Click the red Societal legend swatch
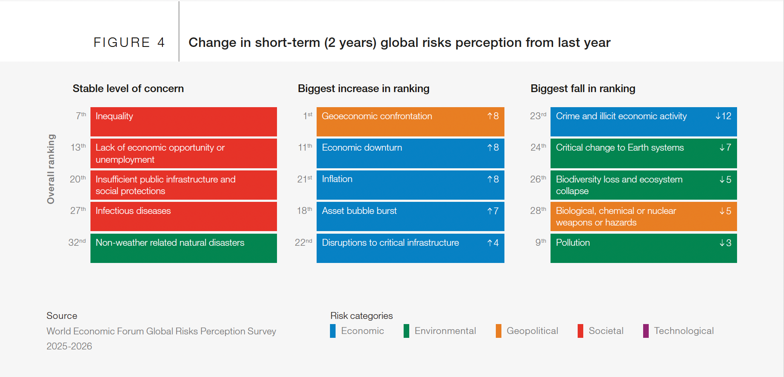Image resolution: width=784 pixels, height=377 pixels. coord(580,331)
